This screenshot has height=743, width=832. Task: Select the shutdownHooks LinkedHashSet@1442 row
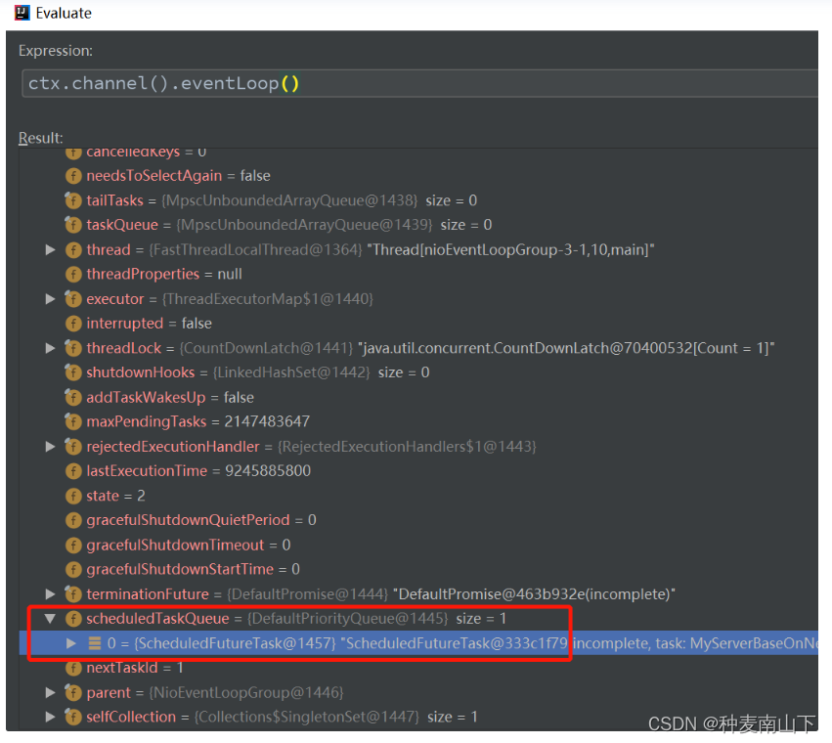tap(418, 372)
